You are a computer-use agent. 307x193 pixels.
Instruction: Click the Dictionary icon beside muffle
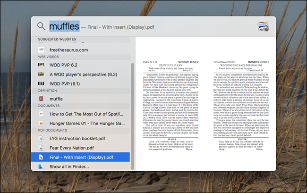41,99
